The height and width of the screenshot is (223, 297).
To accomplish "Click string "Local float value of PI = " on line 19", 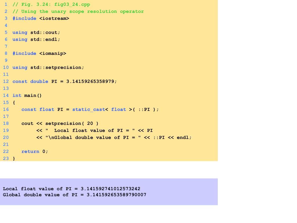I will (x=90, y=130).
